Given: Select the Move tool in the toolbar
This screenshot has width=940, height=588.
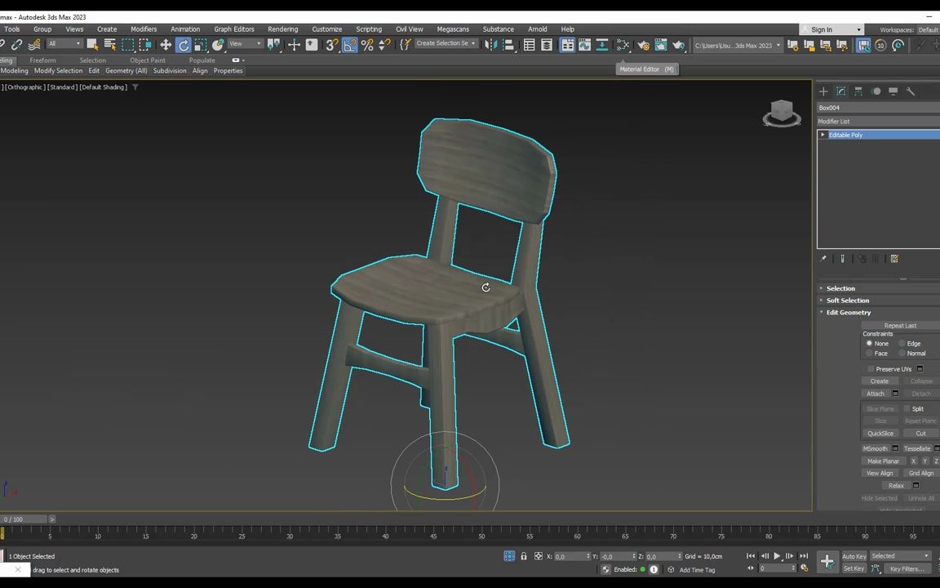Looking at the screenshot, I should coord(166,45).
